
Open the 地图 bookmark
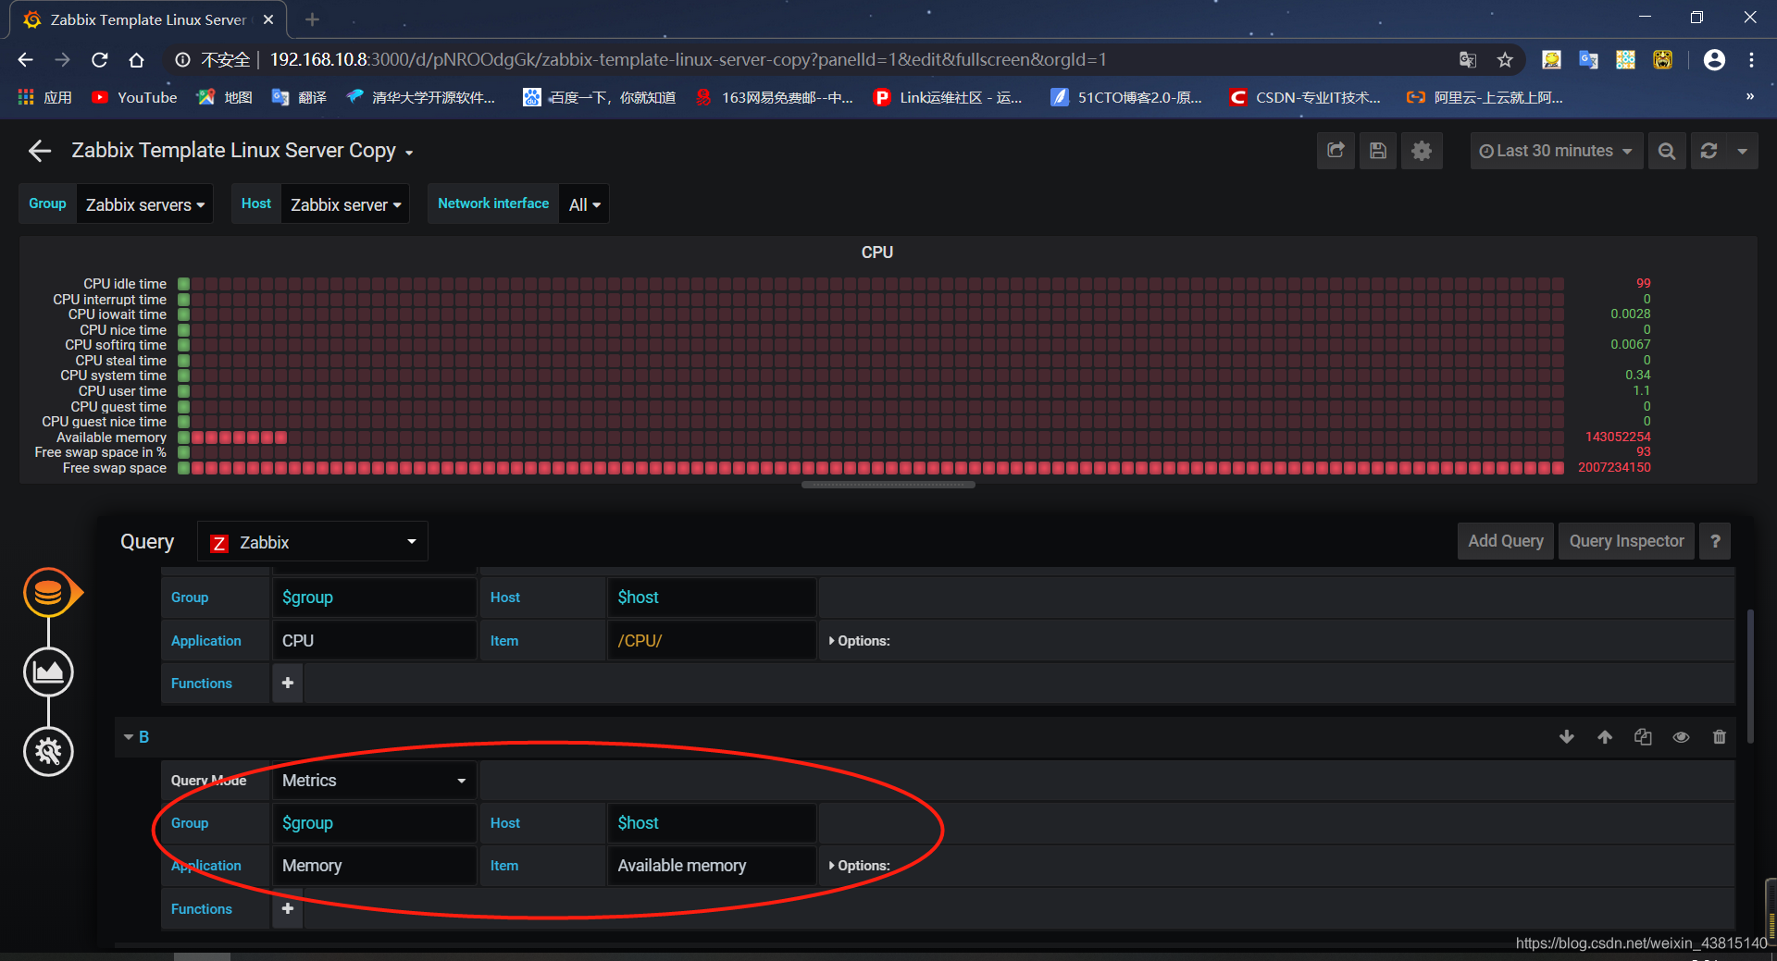coord(224,97)
